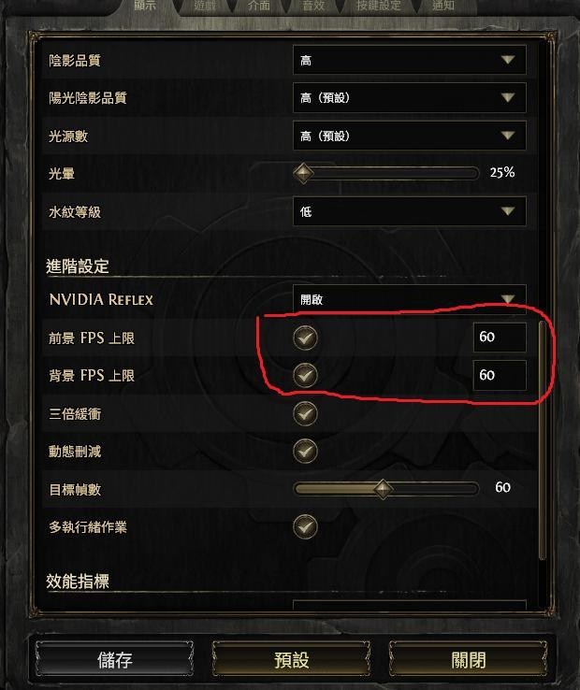Switch to the 音效 tab
Image resolution: width=580 pixels, height=690 pixels.
(x=313, y=7)
